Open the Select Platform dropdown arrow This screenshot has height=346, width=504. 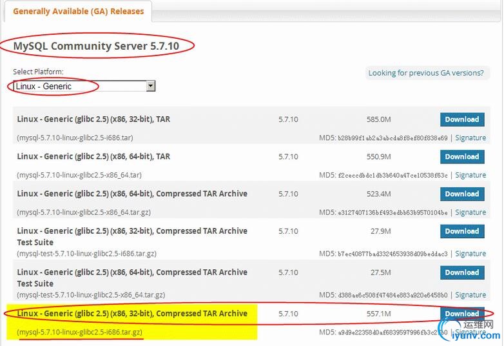tap(151, 86)
